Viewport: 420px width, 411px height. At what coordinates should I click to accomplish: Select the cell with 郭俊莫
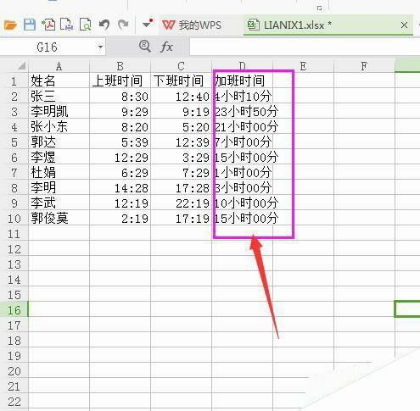pos(59,219)
